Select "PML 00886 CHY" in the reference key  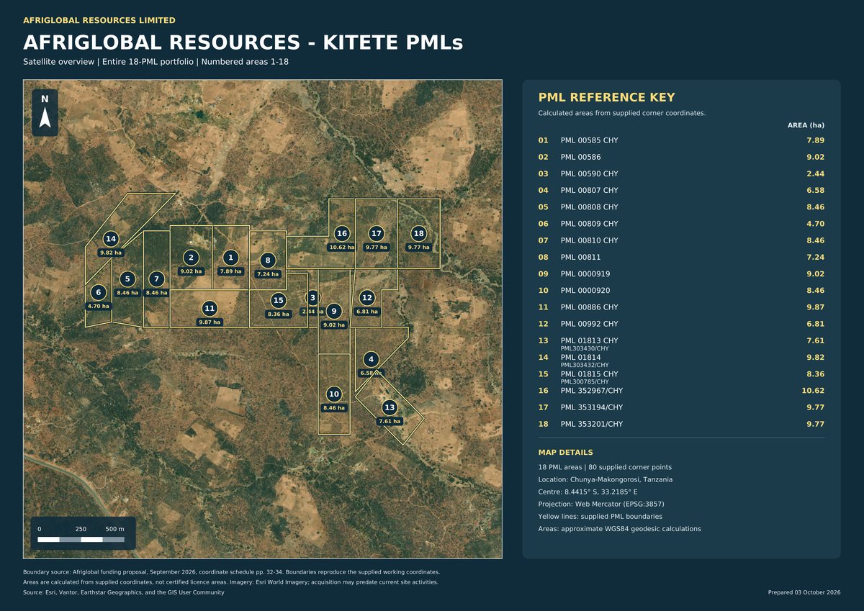click(589, 307)
